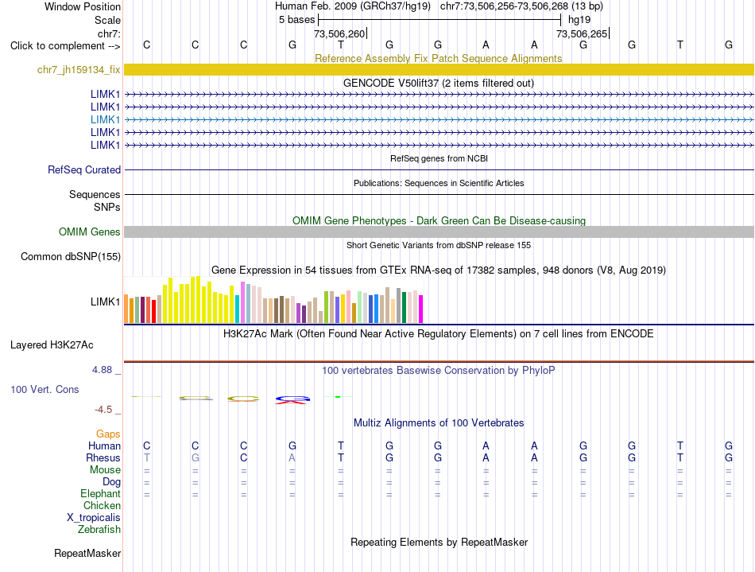Open Publications: Sequences in Scientific Articles title
755x572 pixels.
[x=439, y=183]
